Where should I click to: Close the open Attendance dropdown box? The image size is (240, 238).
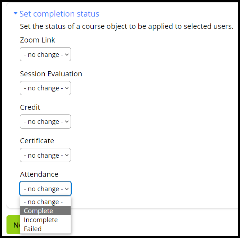click(45, 189)
